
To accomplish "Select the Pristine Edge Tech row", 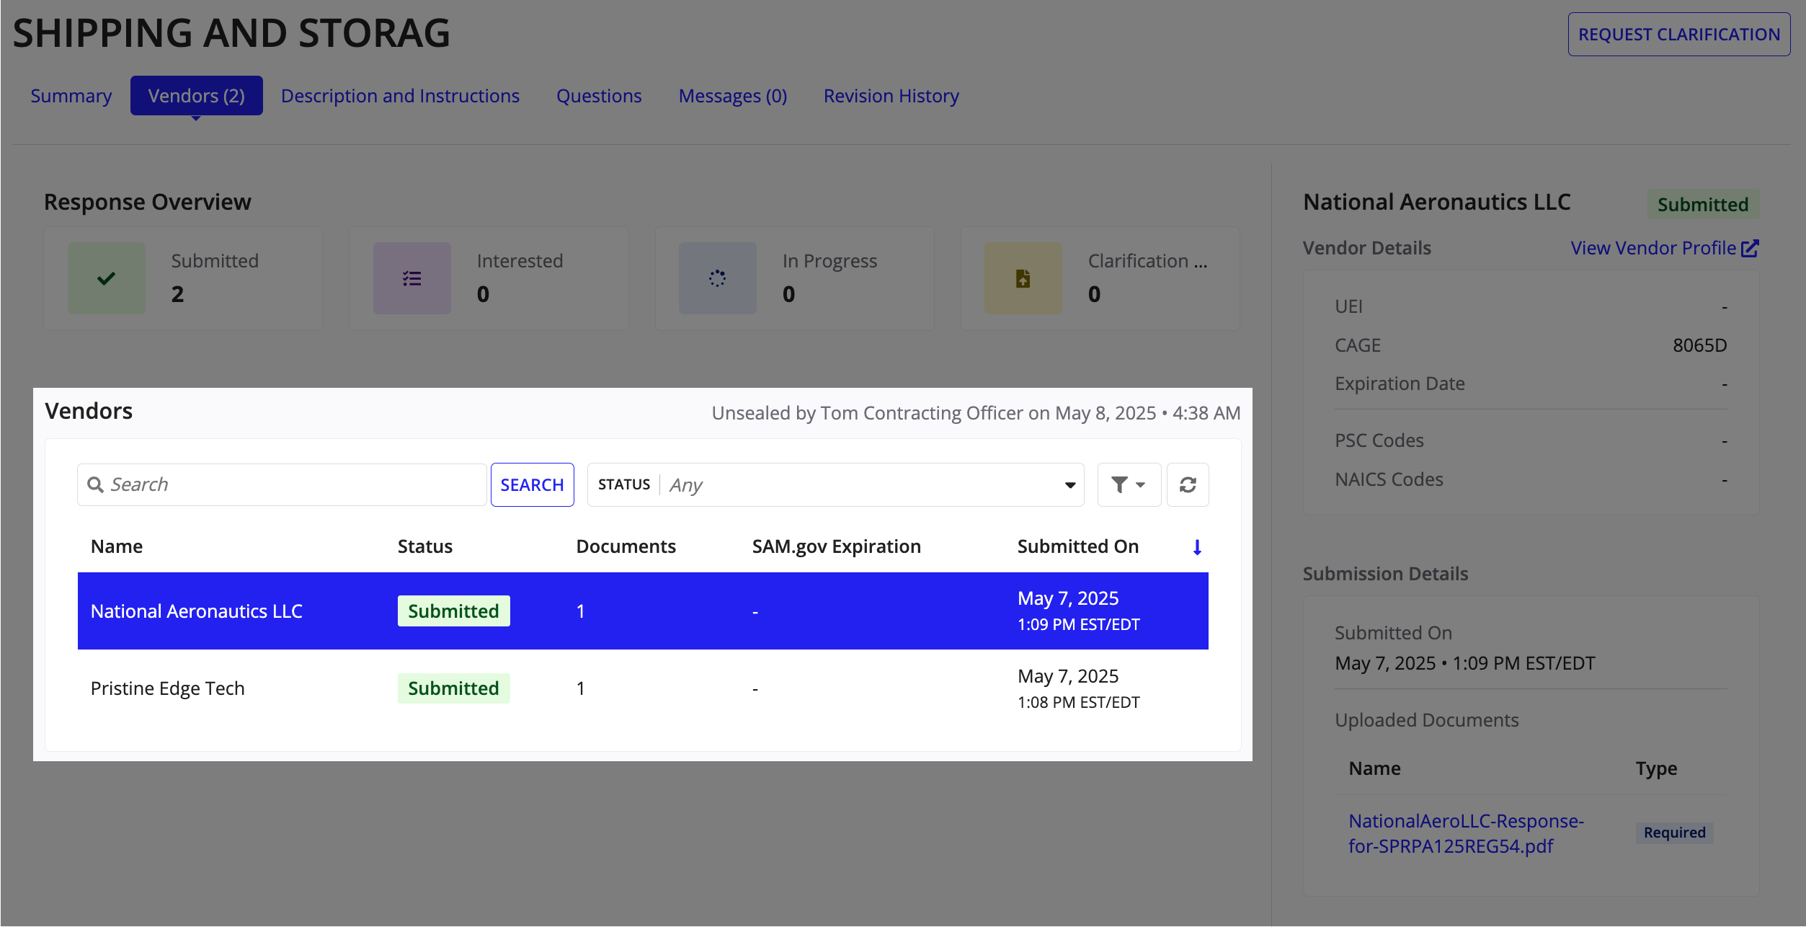I will click(643, 688).
